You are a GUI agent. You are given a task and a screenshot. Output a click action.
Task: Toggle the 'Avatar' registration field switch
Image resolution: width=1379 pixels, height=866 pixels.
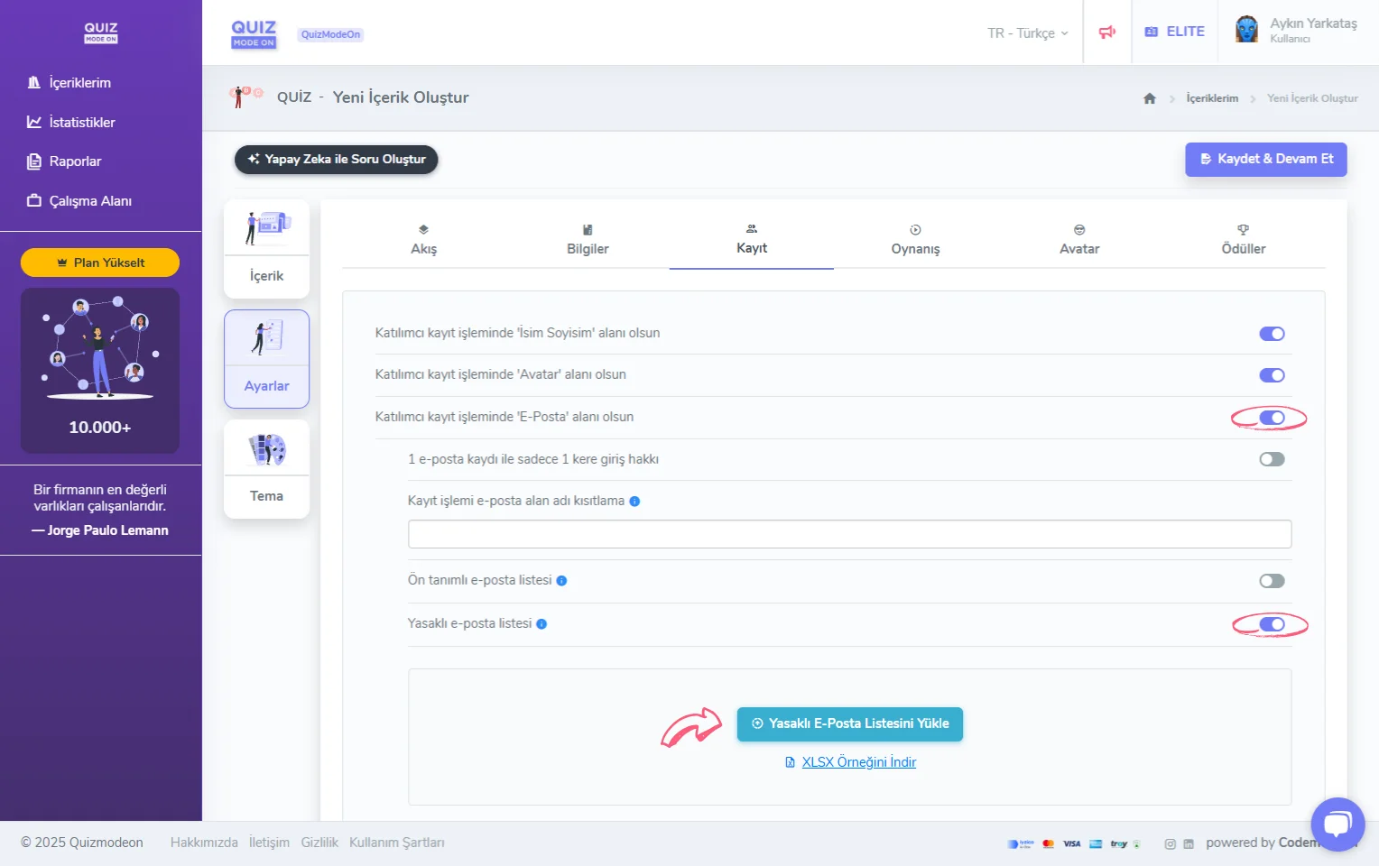[1272, 375]
